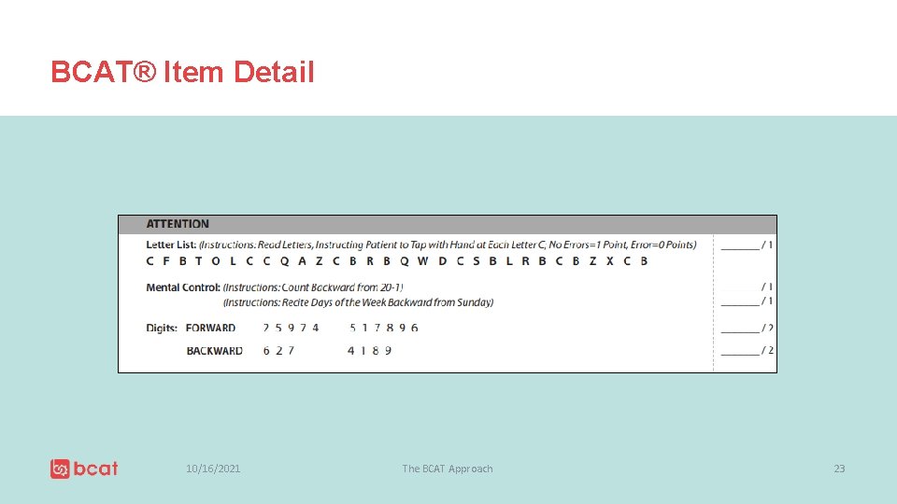Select 'Recite Days of the Week Backward' instruction
Viewport: 897px width, 504px height.
pos(358,302)
